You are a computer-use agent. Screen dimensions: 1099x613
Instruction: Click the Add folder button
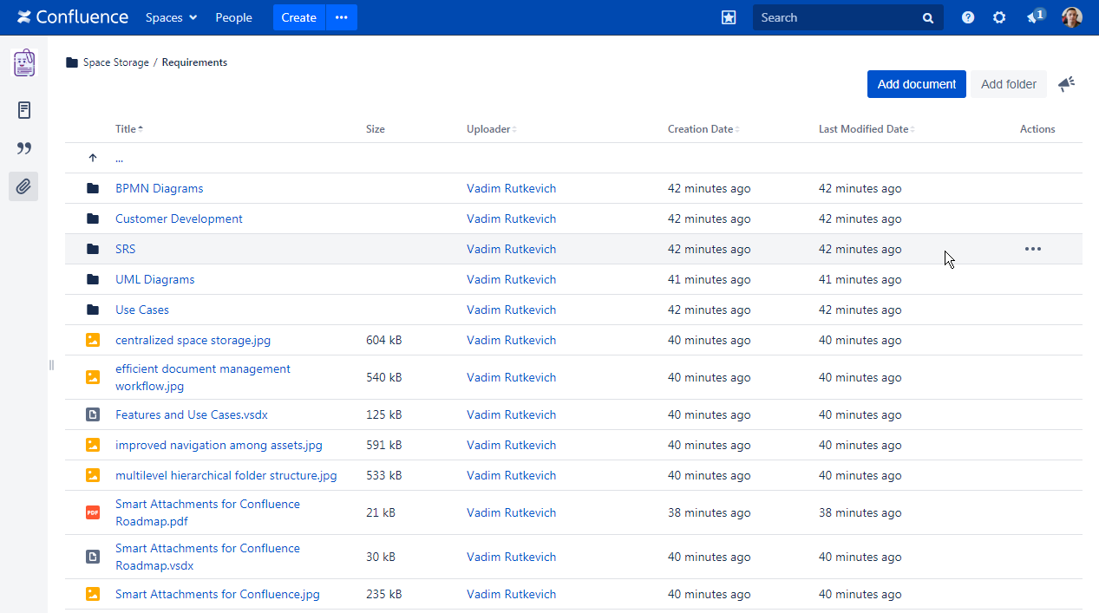1008,84
